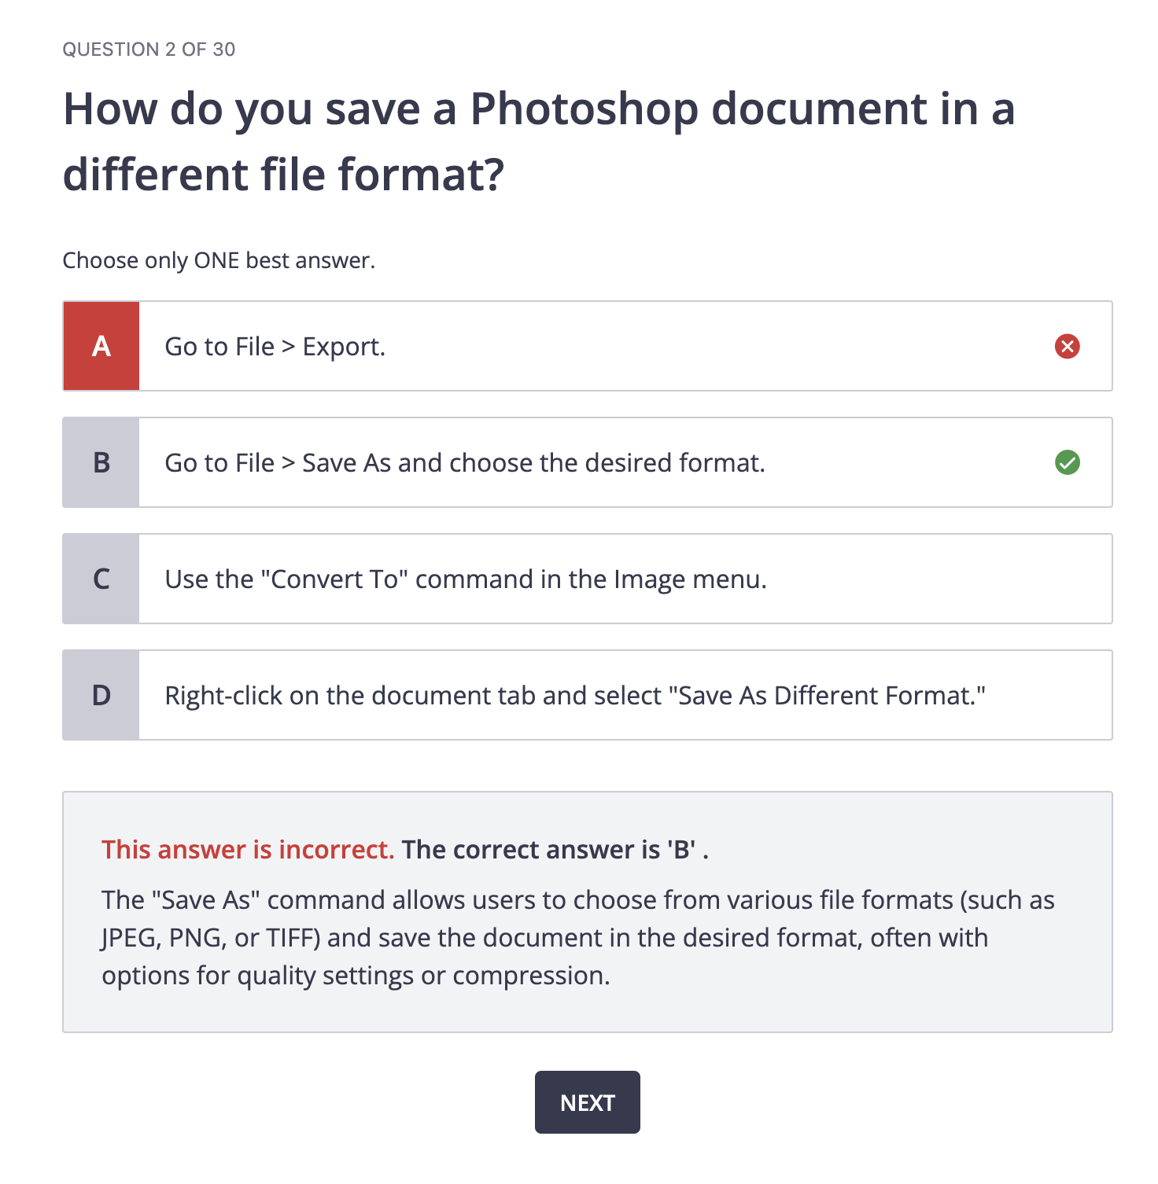Click 'JPEG, PNG, or TIFF' in the explanation
1158x1184 pixels.
(211, 938)
